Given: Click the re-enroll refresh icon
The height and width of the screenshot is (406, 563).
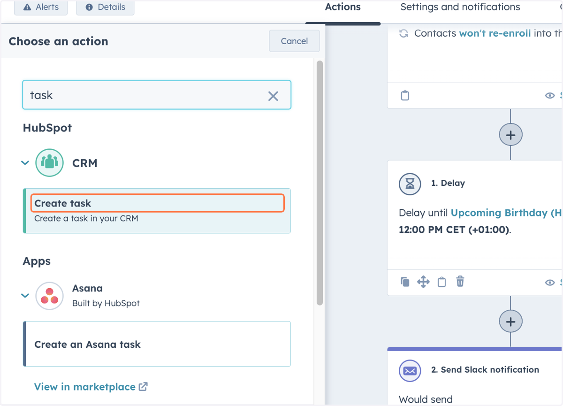Looking at the screenshot, I should point(403,33).
